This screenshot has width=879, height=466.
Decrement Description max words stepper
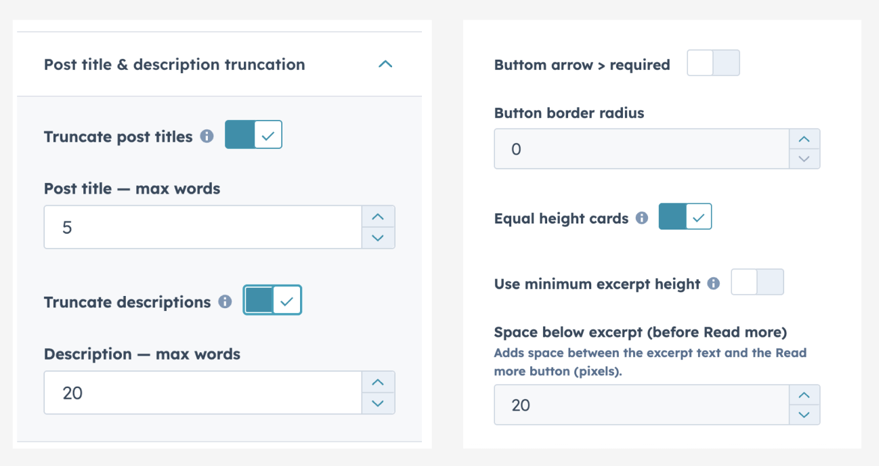click(379, 403)
